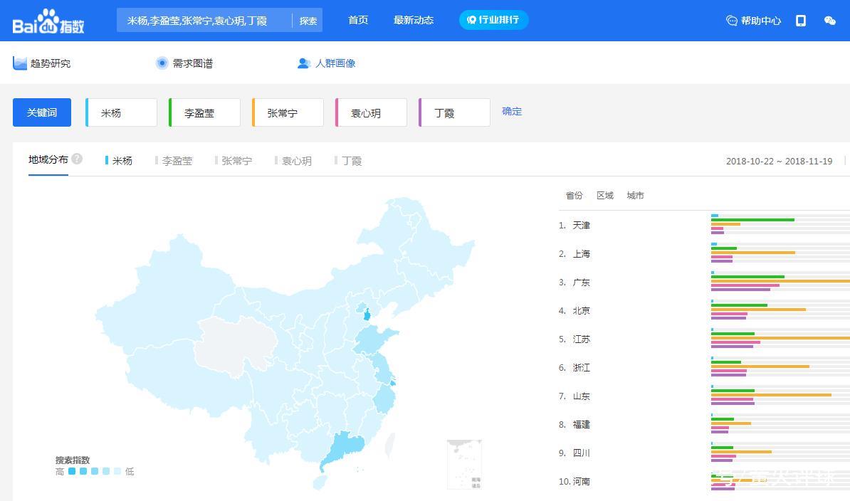
Task: Open the date range 2018-10-22 ~ 2018-11-19 selector
Action: pyautogui.click(x=779, y=161)
